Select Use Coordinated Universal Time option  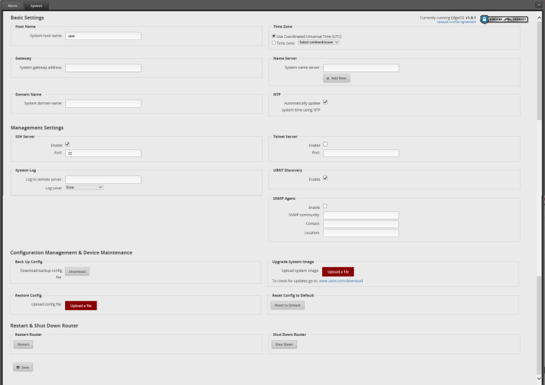(274, 35)
